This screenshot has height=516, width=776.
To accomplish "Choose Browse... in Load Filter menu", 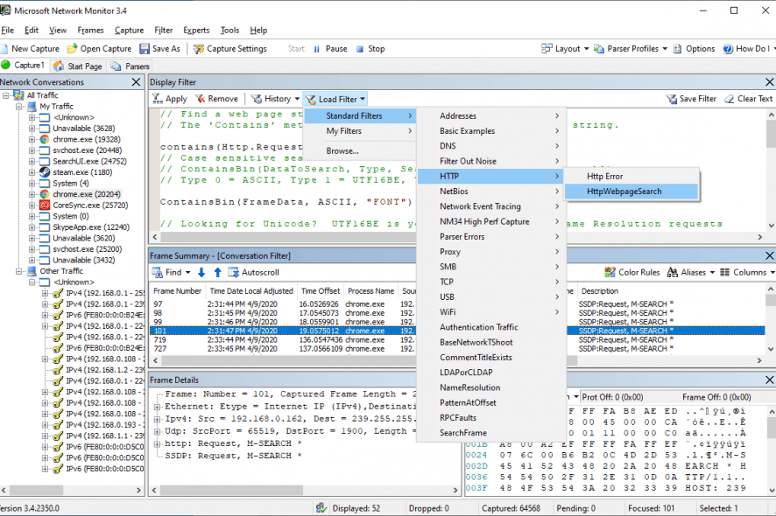I will coord(359,150).
